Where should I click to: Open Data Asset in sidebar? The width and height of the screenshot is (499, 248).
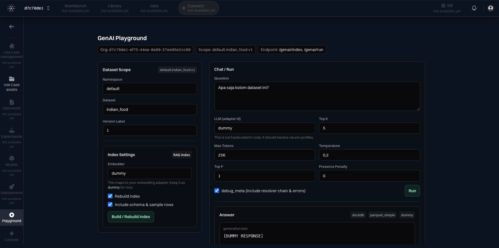(x=12, y=109)
